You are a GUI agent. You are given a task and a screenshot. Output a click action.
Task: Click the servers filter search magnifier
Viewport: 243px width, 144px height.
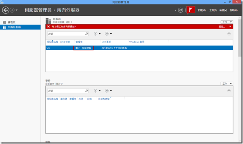click(x=86, y=34)
